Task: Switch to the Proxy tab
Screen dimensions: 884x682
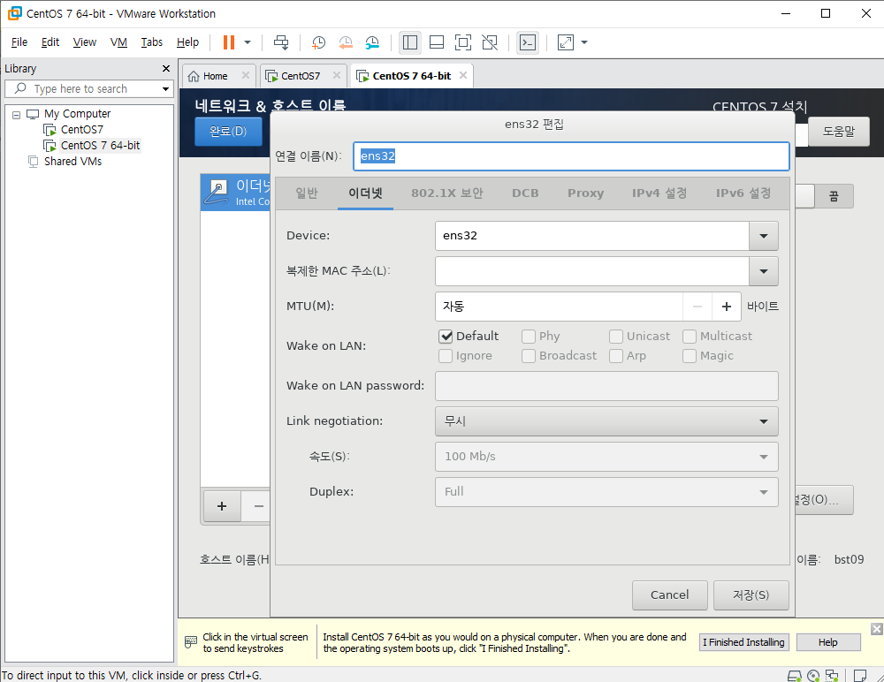Action: [585, 193]
